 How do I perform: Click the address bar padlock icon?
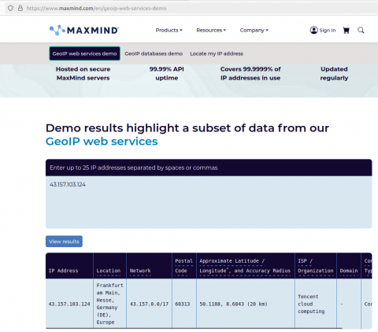coord(20,8)
